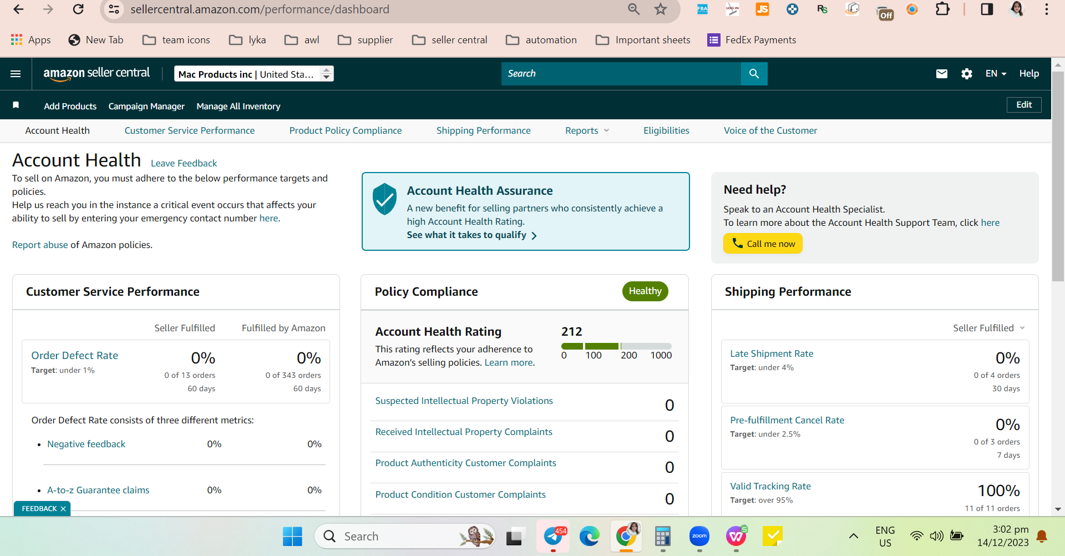Open Voice of the Customer tab

(x=770, y=131)
